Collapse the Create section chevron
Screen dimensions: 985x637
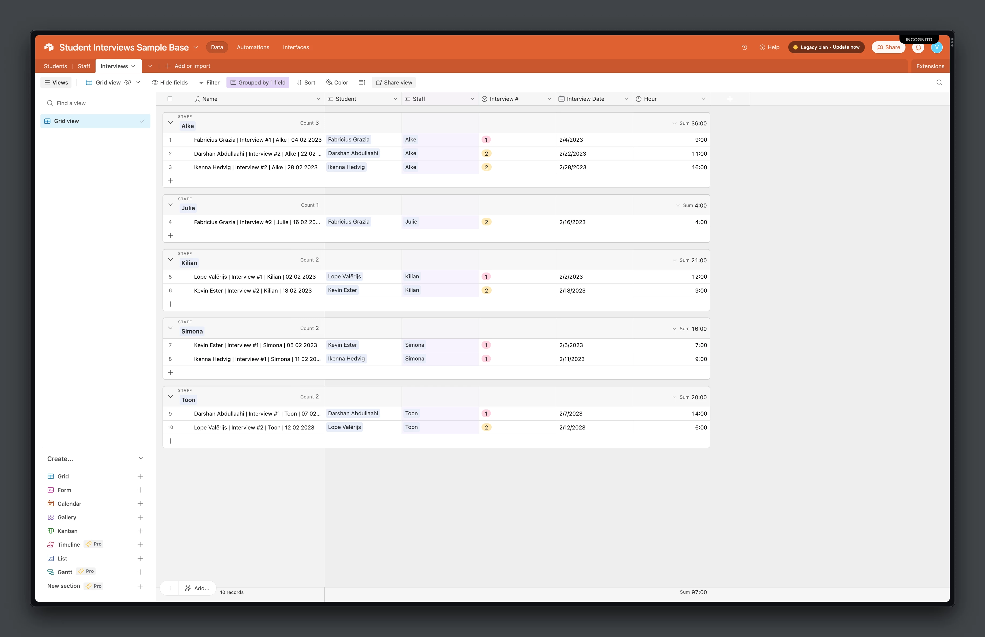141,458
